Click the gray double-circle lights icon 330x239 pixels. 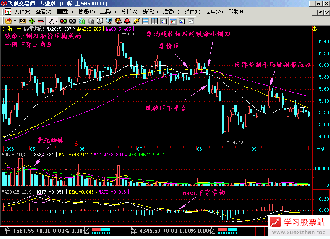pos(73,21)
